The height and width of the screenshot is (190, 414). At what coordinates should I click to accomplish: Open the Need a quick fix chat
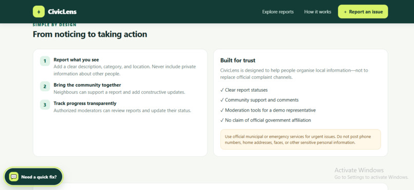pos(33,177)
